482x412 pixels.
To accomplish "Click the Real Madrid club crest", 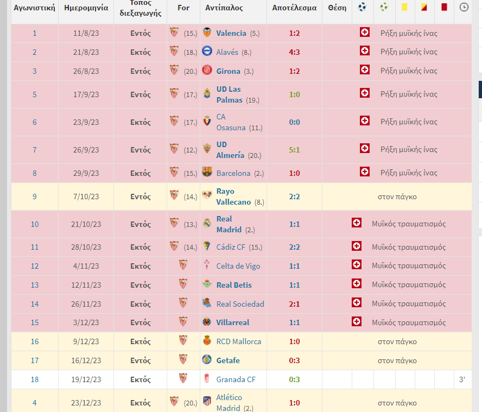I will [207, 224].
